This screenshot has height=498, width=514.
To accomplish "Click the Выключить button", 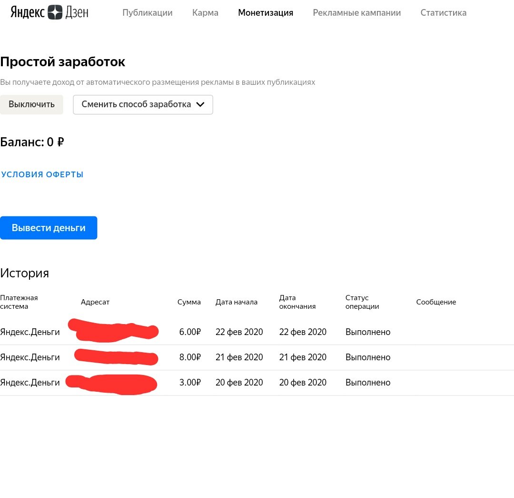I will pyautogui.click(x=31, y=104).
